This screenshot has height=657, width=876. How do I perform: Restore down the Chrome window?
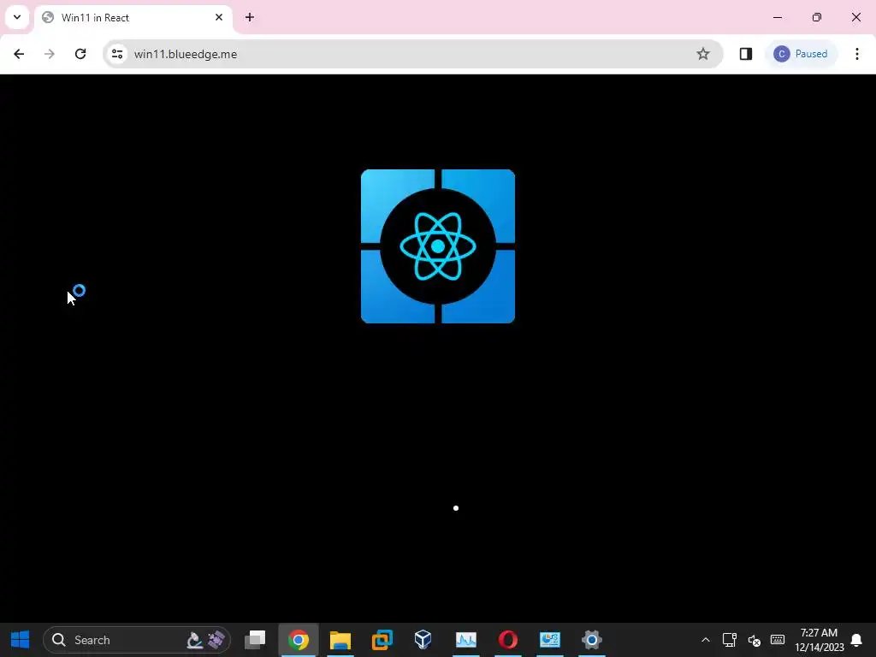point(817,17)
